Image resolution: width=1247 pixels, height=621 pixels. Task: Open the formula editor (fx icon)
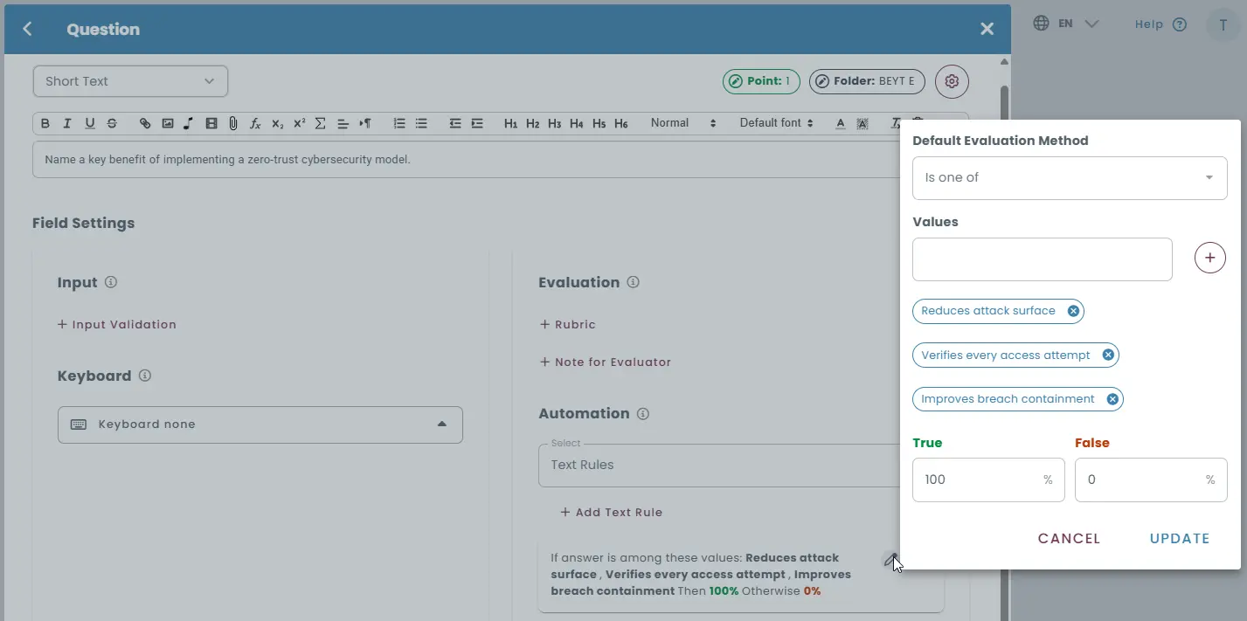(x=254, y=123)
